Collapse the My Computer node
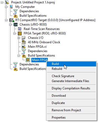This screenshot has width=99, height=123. [6, 7]
